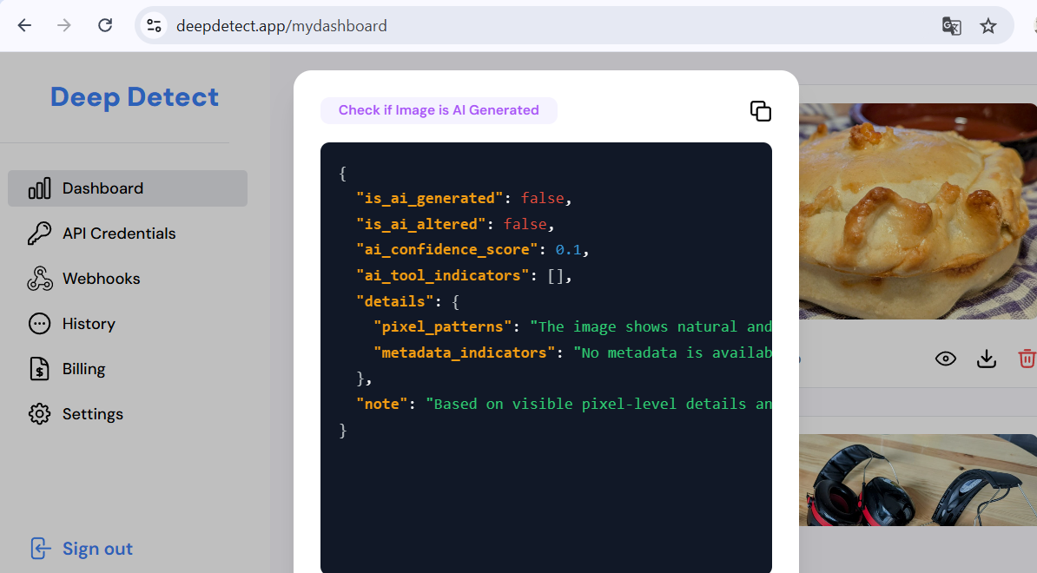
Task: Click the false value of is_ai_altered
Action: click(525, 224)
